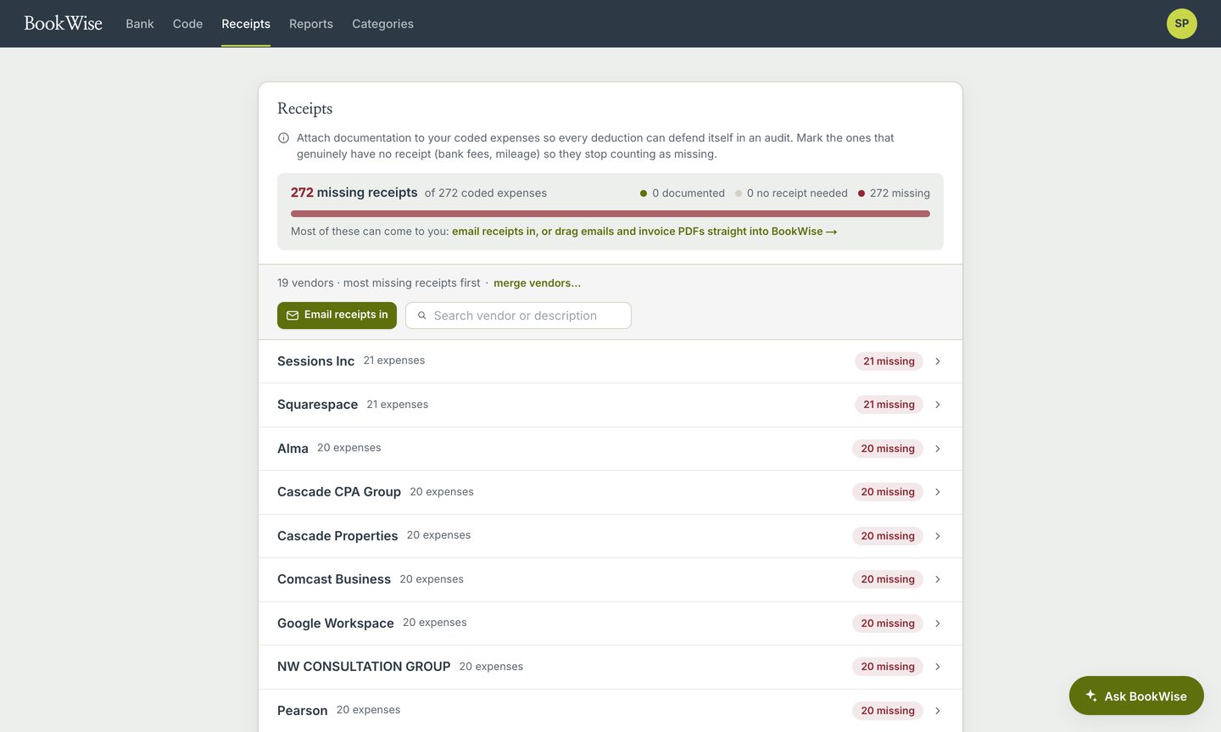
Task: Expand the Comcast Business chevron
Action: [938, 579]
